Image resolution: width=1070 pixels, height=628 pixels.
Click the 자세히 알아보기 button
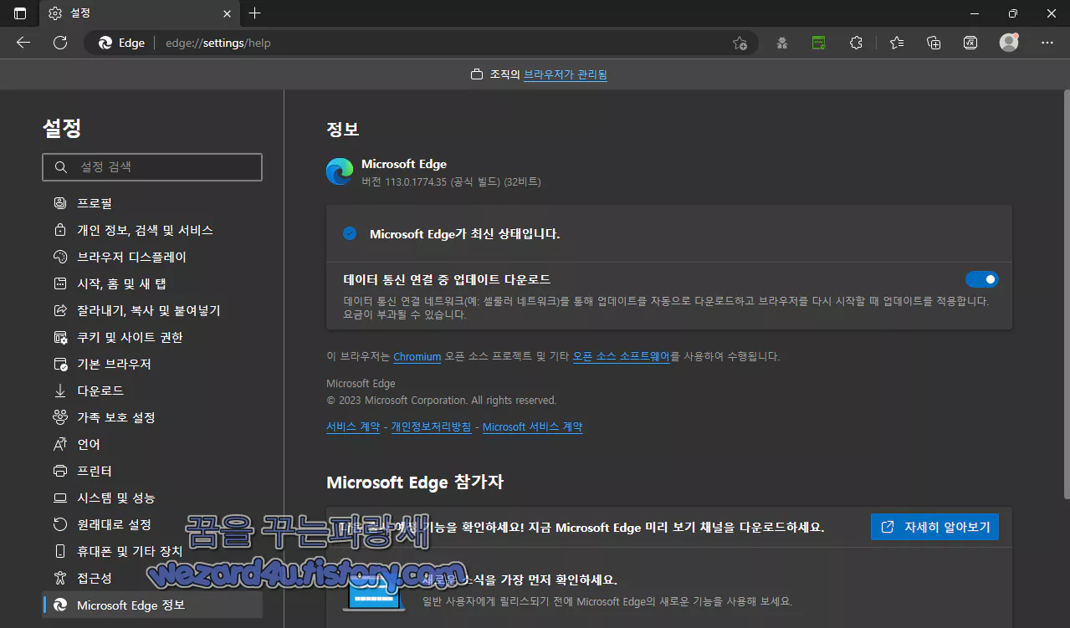(x=934, y=527)
